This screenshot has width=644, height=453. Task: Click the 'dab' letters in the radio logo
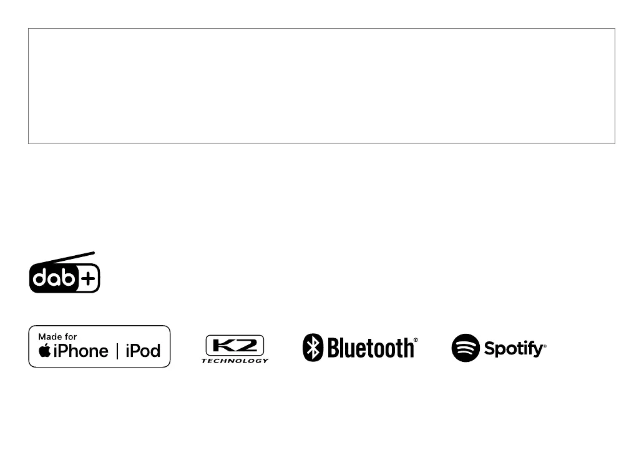[54, 278]
